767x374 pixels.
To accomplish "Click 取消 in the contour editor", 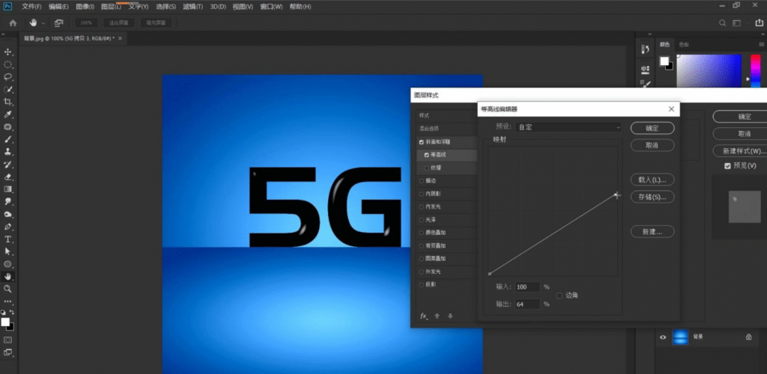I will point(652,146).
